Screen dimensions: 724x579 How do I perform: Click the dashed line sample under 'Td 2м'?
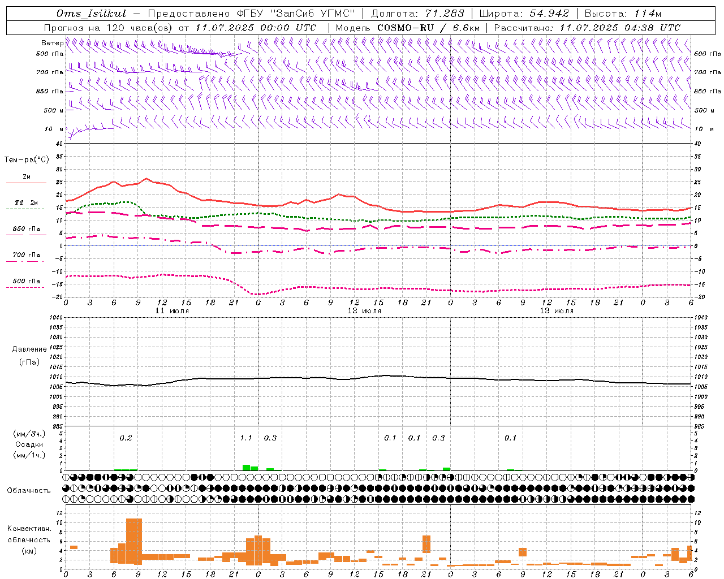(x=25, y=209)
